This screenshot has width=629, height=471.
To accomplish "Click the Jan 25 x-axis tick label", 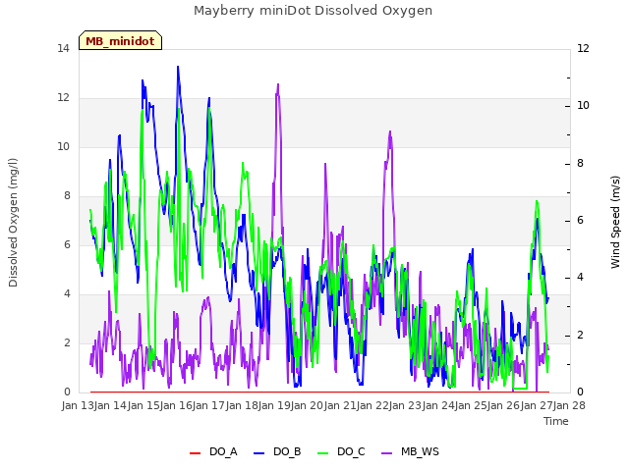I will [x=471, y=405].
